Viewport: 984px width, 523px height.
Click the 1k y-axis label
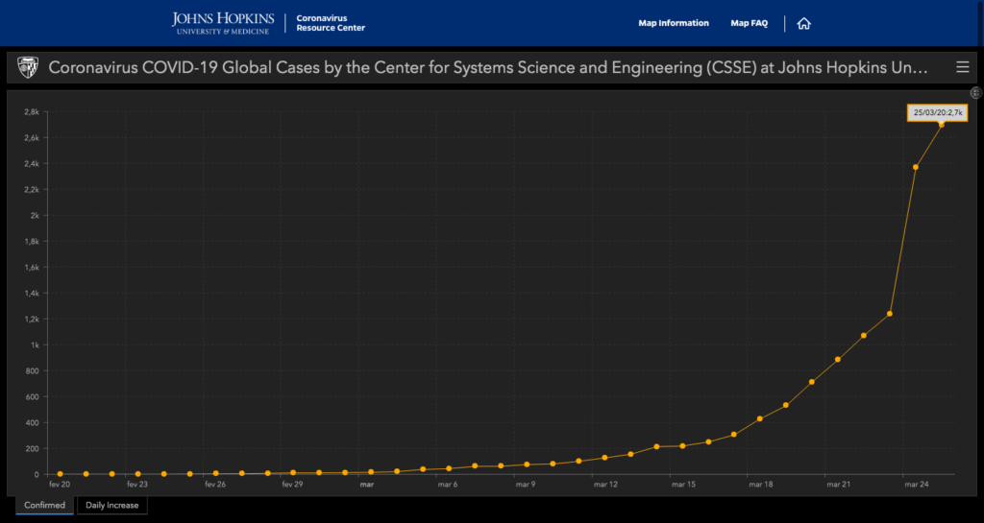36,345
